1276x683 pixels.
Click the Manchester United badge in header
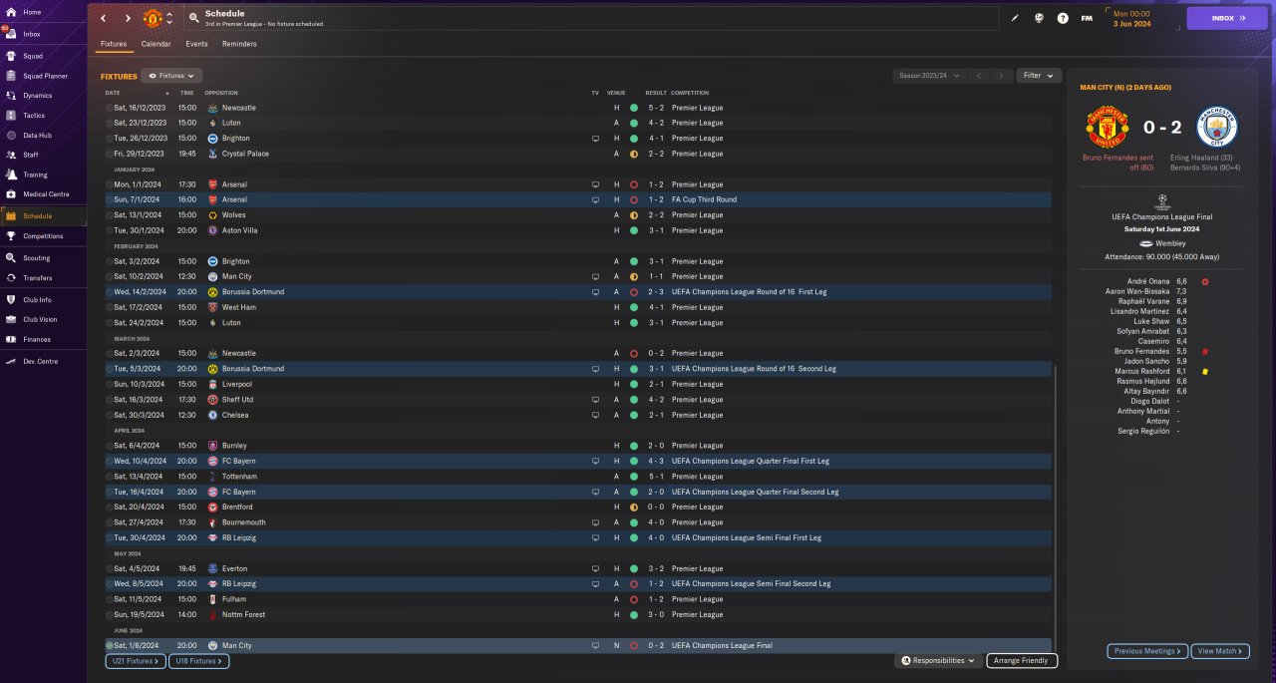[153, 18]
